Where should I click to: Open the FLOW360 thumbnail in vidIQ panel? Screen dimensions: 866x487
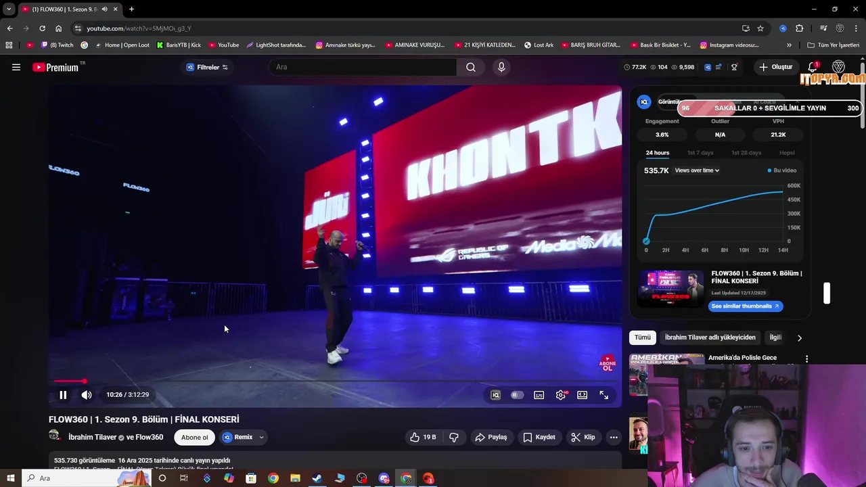click(x=670, y=289)
